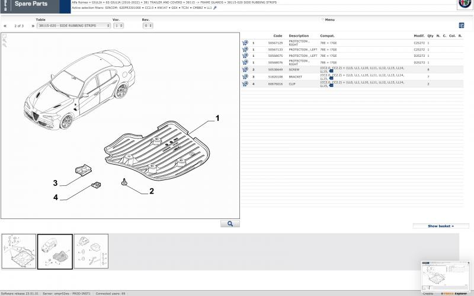Open the Credits link in footer
474x296 pixels.
(428, 294)
